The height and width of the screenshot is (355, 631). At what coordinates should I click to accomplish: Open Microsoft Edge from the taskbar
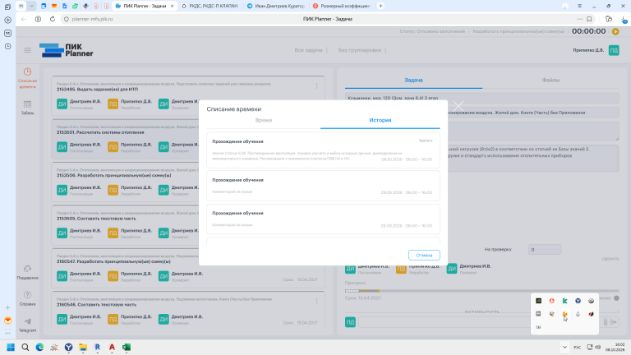[39, 348]
